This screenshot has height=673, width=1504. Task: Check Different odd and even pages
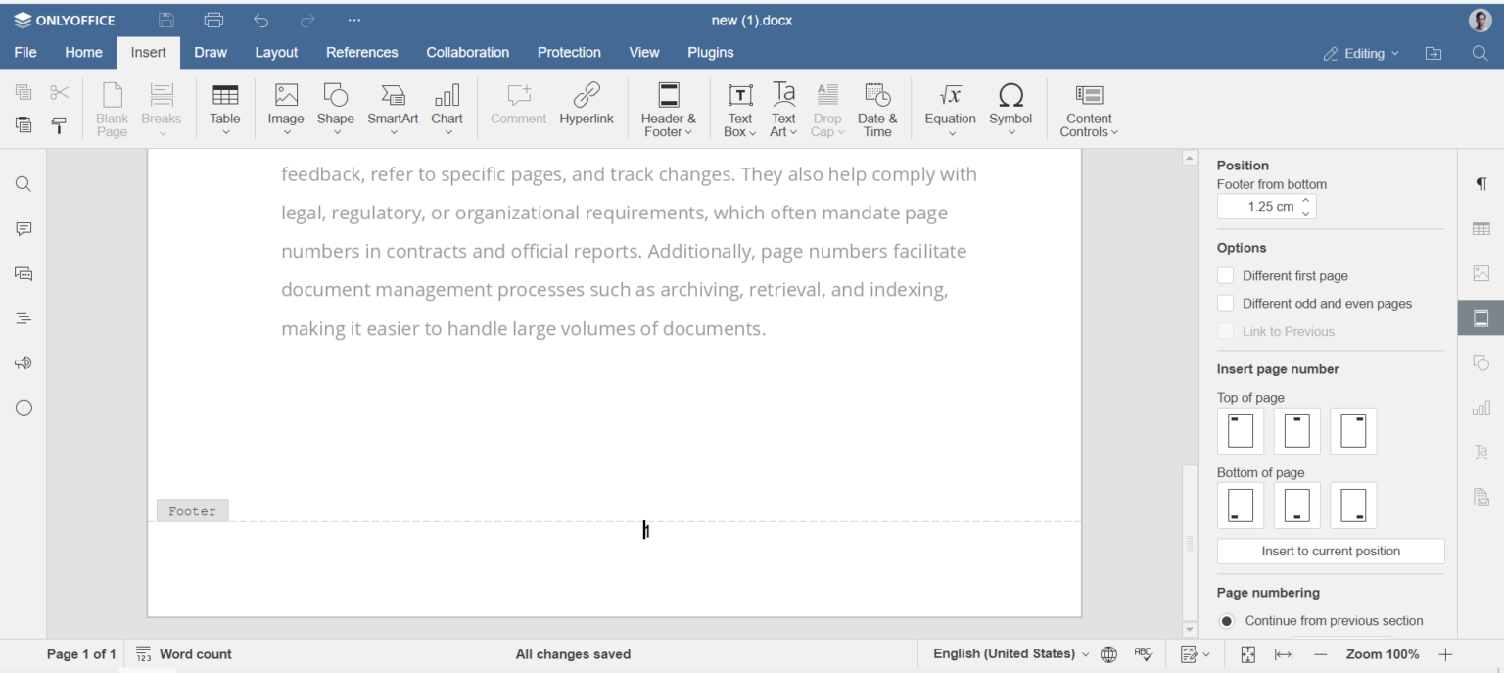[1225, 304]
